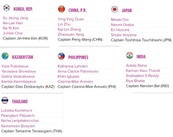Open the KOREA, REP. team heading
Image resolution: width=173 pixels, height=137 pixels.
point(23,9)
